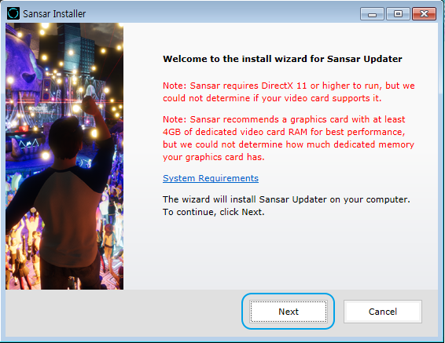Click the red 4GB video card RAM note
Image resolution: width=445 pixels, height=343 pixels.
click(289, 138)
